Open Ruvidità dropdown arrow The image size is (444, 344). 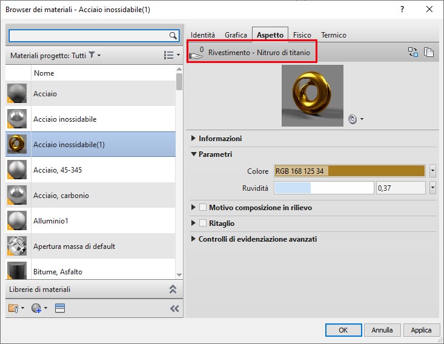[x=432, y=188]
